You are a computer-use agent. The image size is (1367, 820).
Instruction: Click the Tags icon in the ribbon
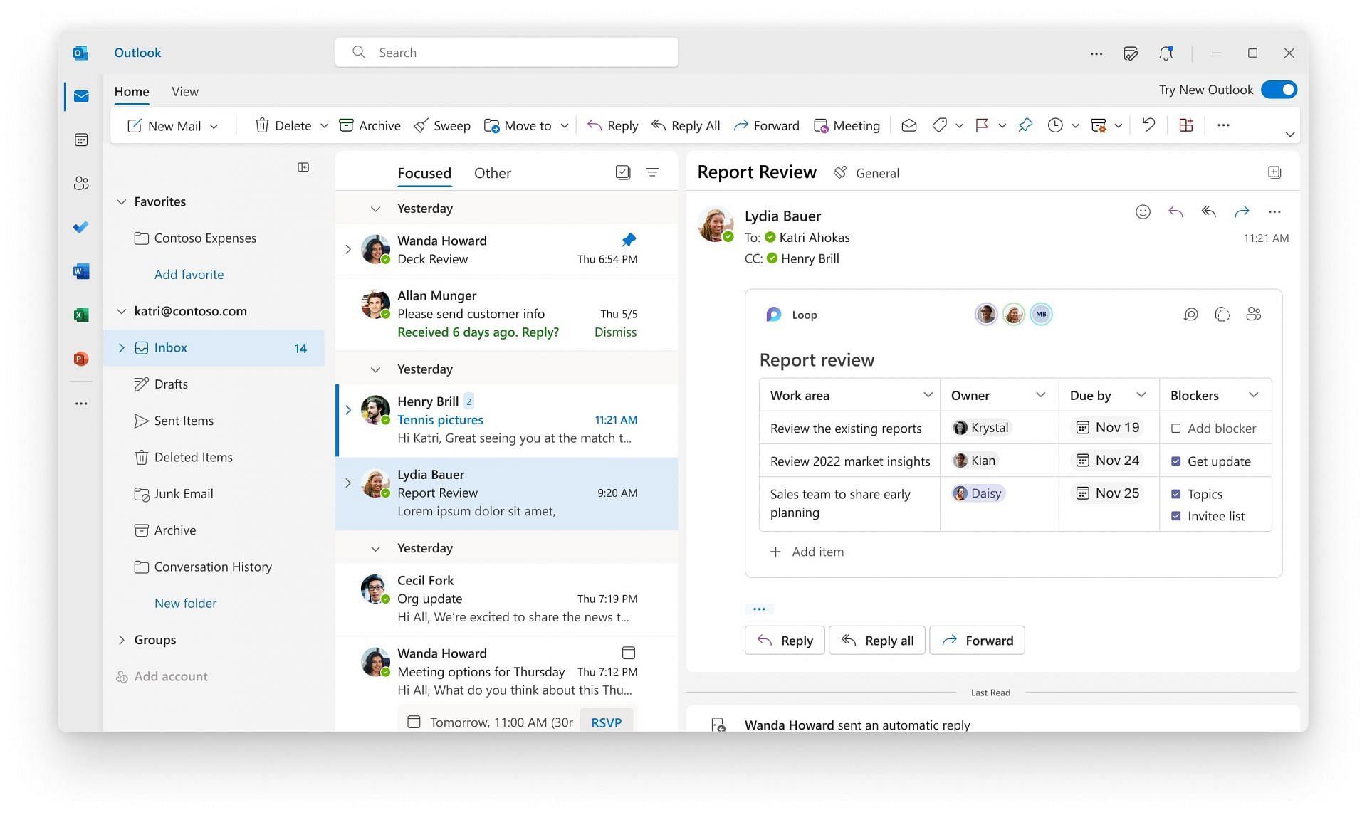click(x=939, y=125)
